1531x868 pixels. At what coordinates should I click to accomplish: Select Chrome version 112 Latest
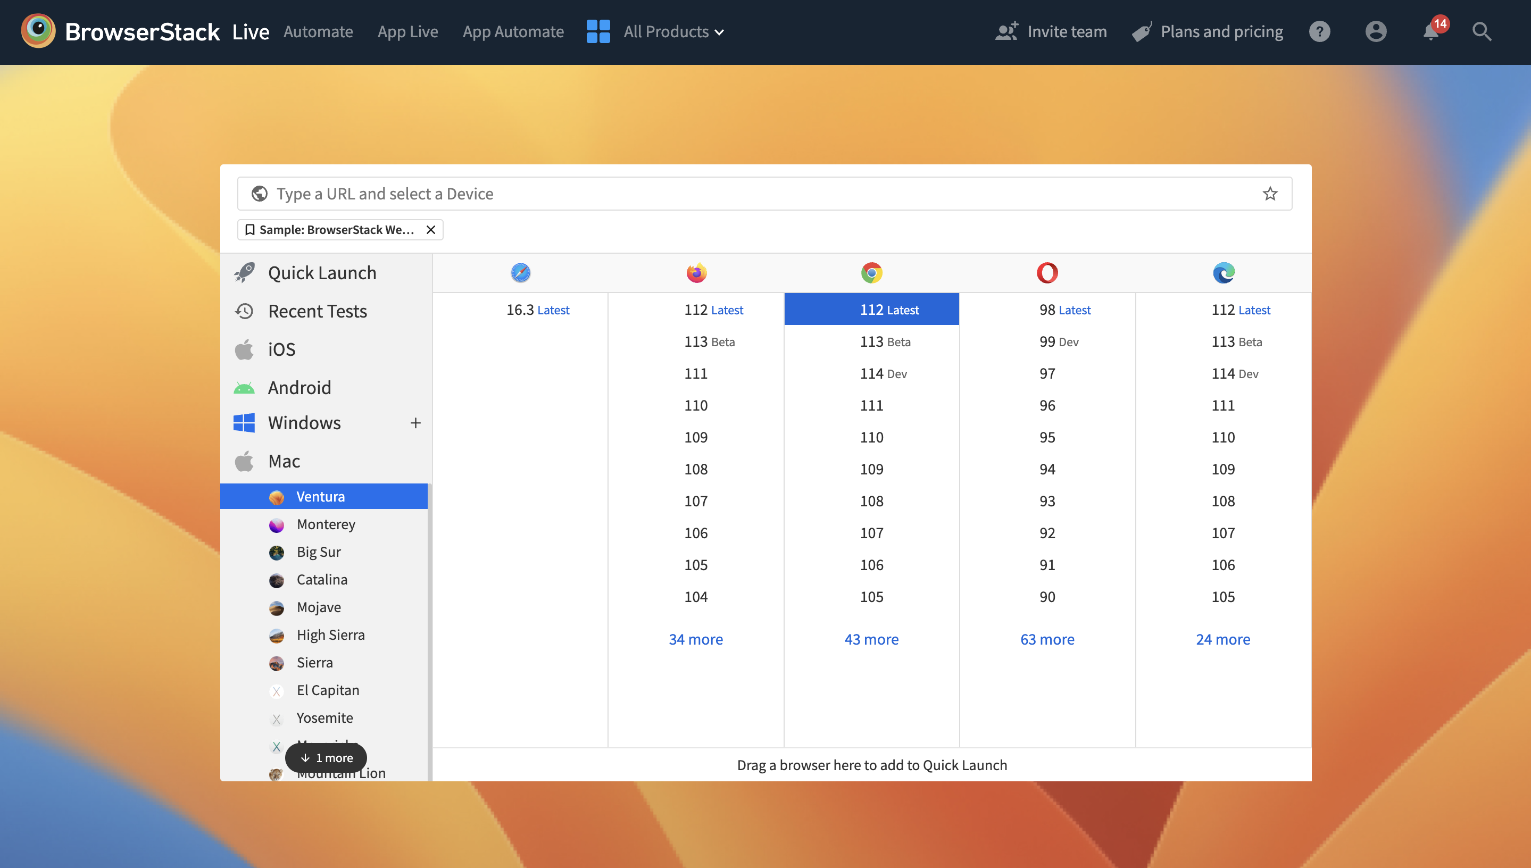872,309
